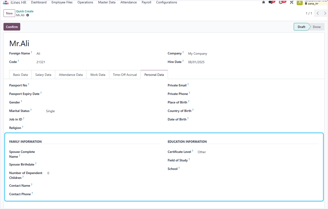Viewport: 328px width, 209px height.
Task: Set status to Done stage
Action: pos(317,27)
